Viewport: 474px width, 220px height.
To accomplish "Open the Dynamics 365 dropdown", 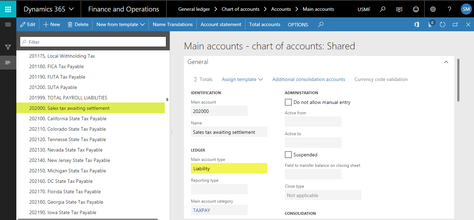I will pyautogui.click(x=49, y=9).
